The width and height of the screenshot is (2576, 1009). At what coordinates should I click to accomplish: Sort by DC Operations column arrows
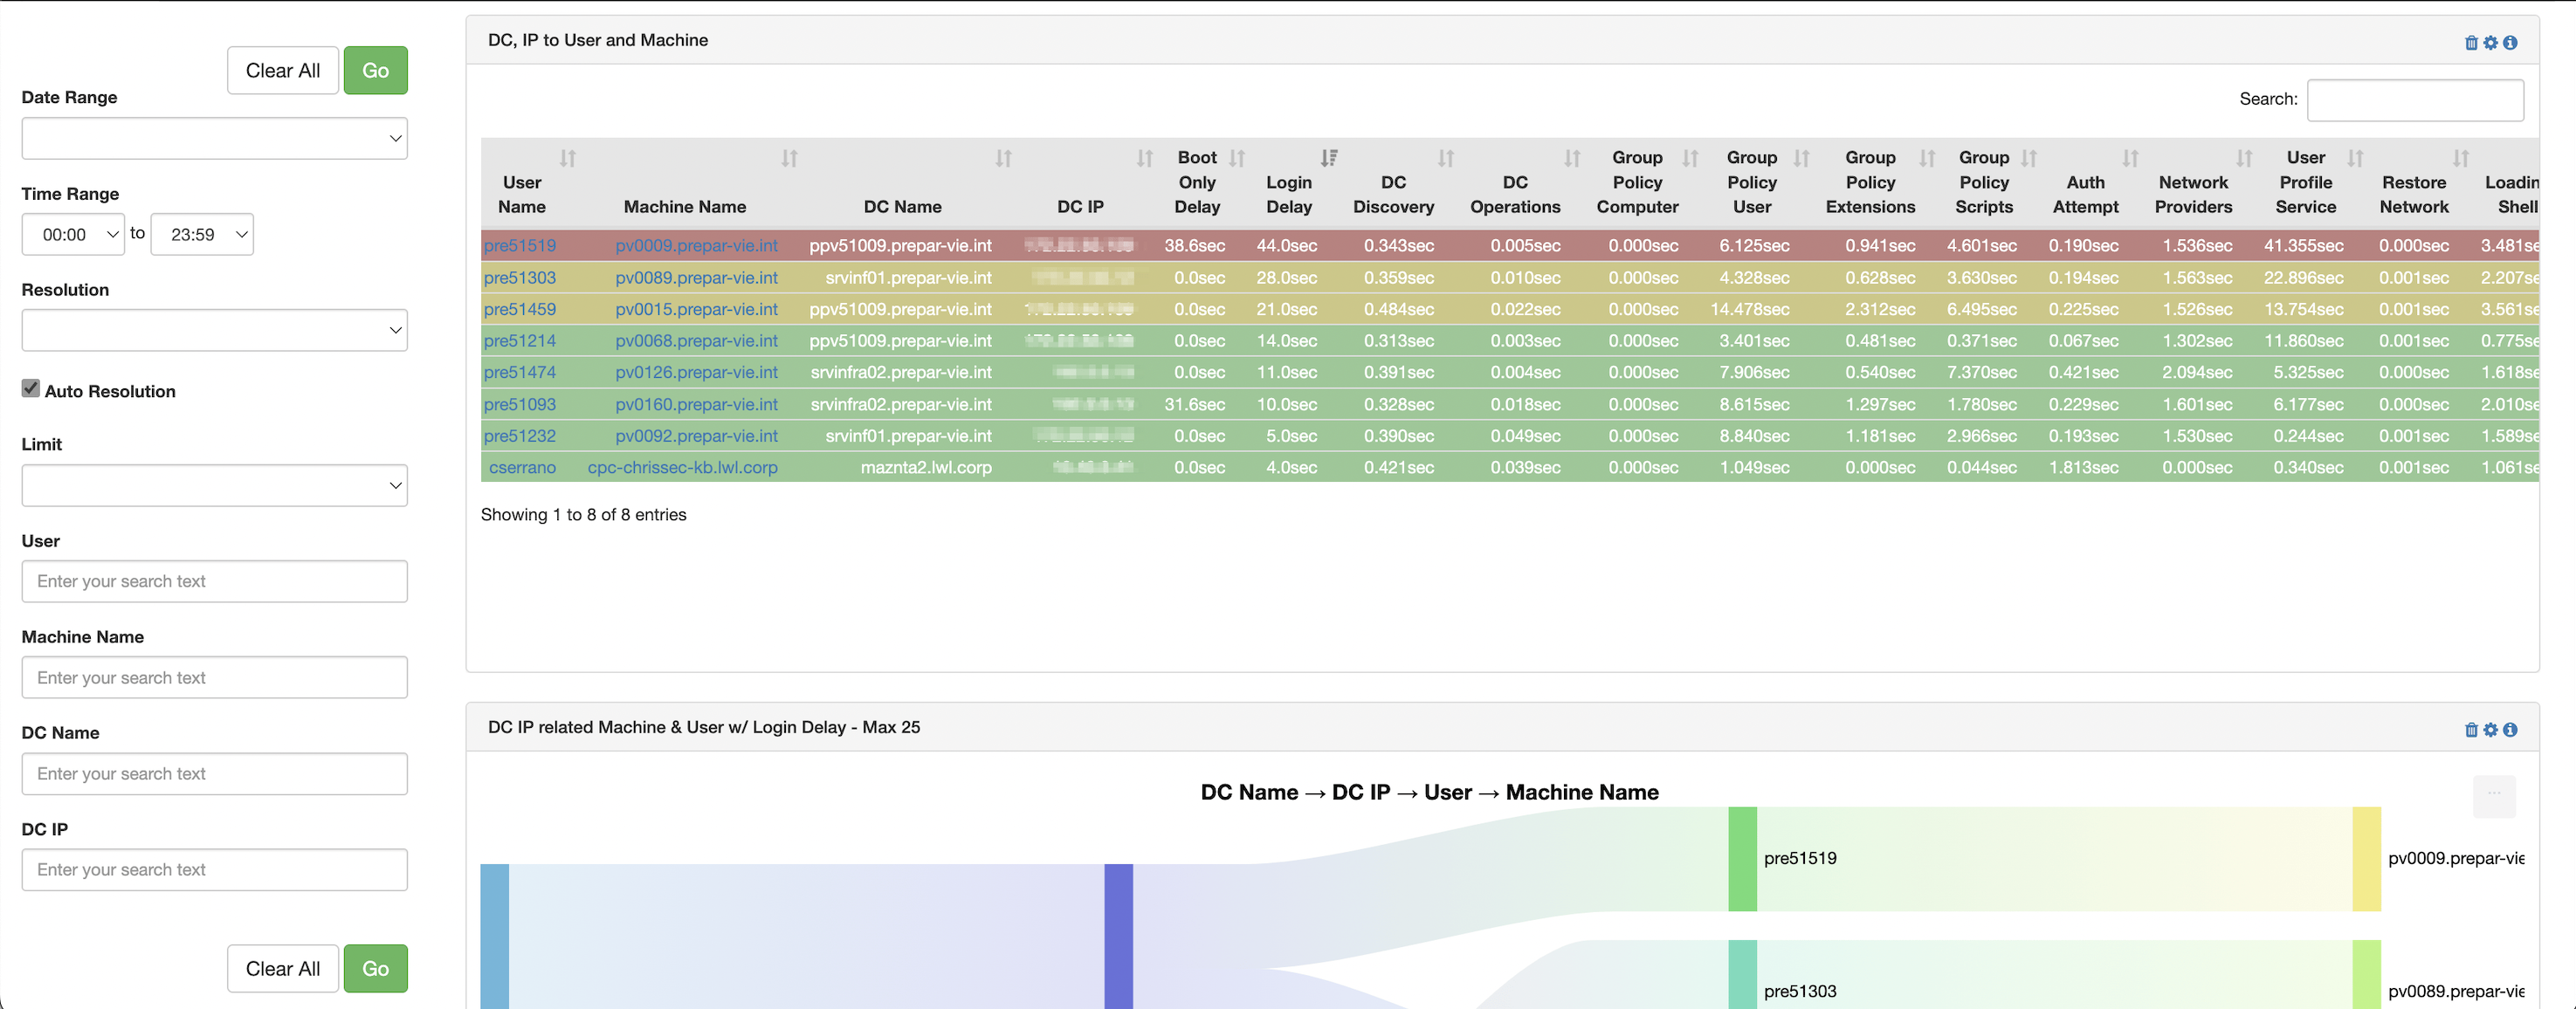[1572, 158]
